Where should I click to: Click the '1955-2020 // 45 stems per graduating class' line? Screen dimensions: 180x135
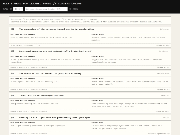tap(54, 19)
